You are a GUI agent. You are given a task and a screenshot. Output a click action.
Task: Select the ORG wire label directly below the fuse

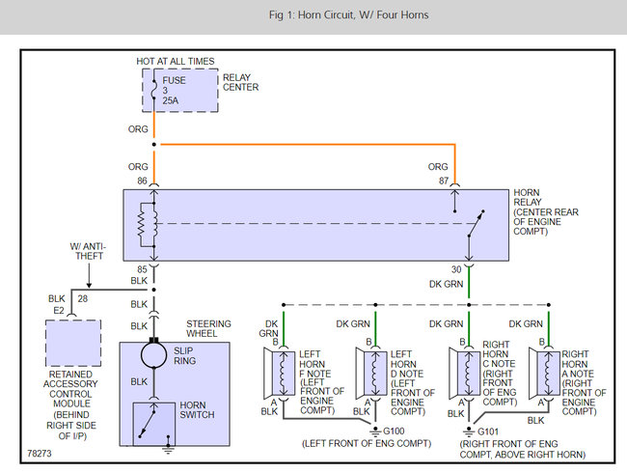pos(138,129)
